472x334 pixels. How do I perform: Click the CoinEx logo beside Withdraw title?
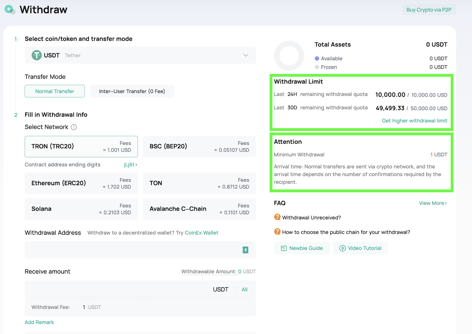(10, 10)
